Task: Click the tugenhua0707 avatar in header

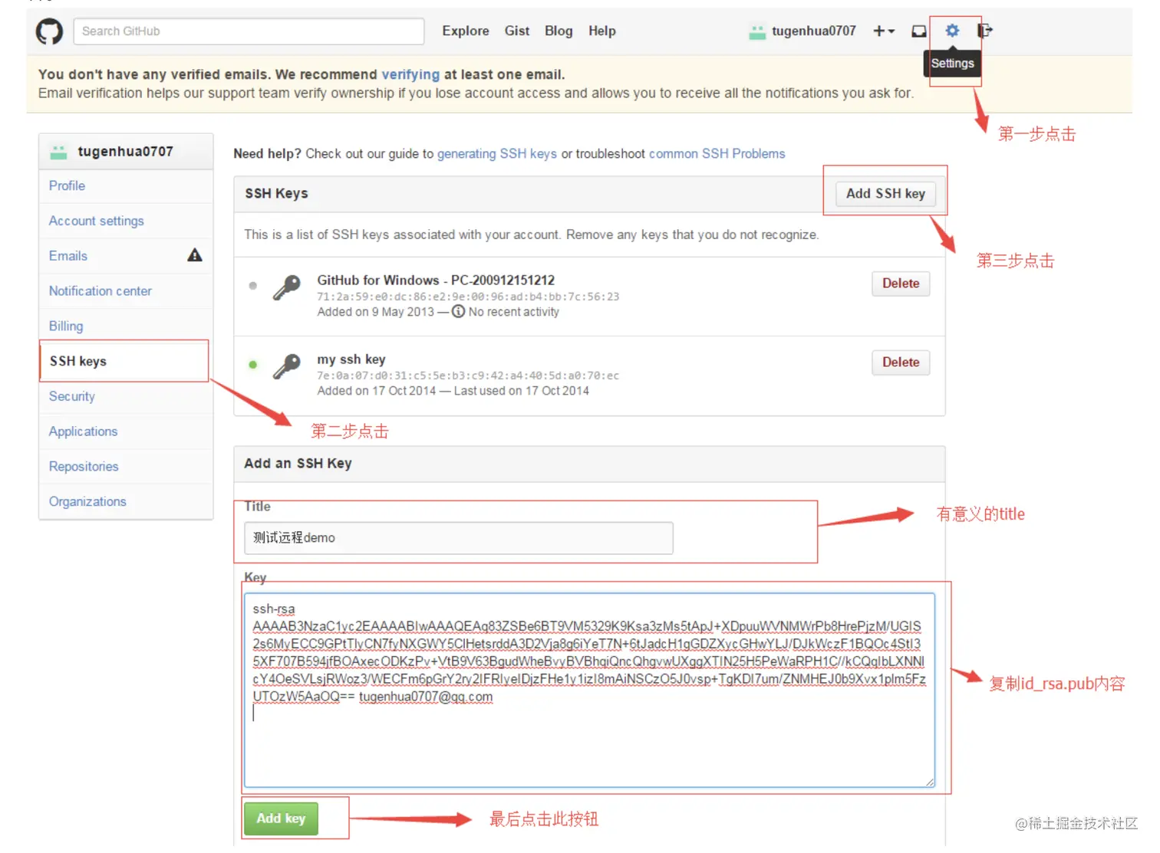Action: click(x=757, y=31)
